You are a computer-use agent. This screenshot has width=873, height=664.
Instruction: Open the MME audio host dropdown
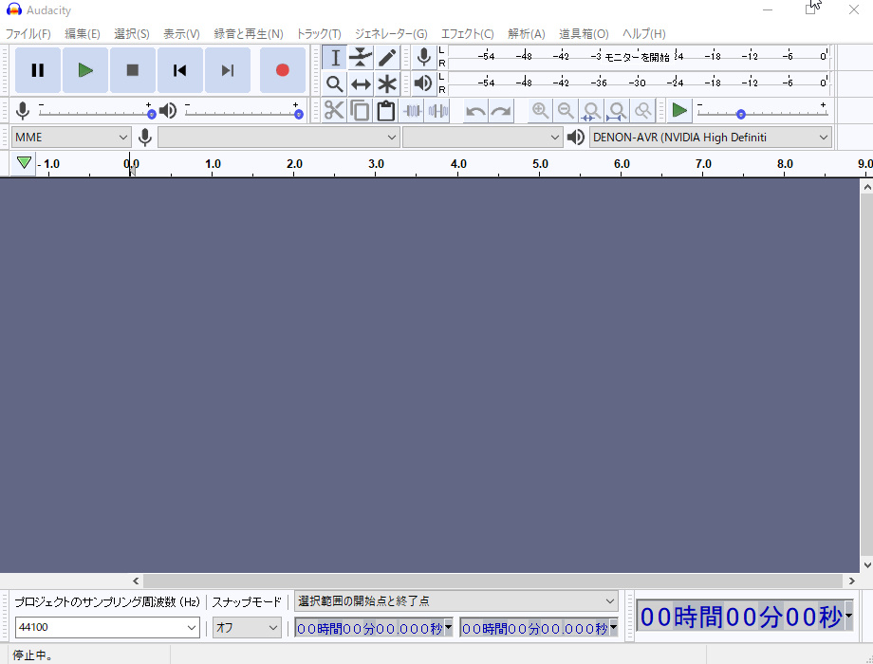pyautogui.click(x=72, y=138)
